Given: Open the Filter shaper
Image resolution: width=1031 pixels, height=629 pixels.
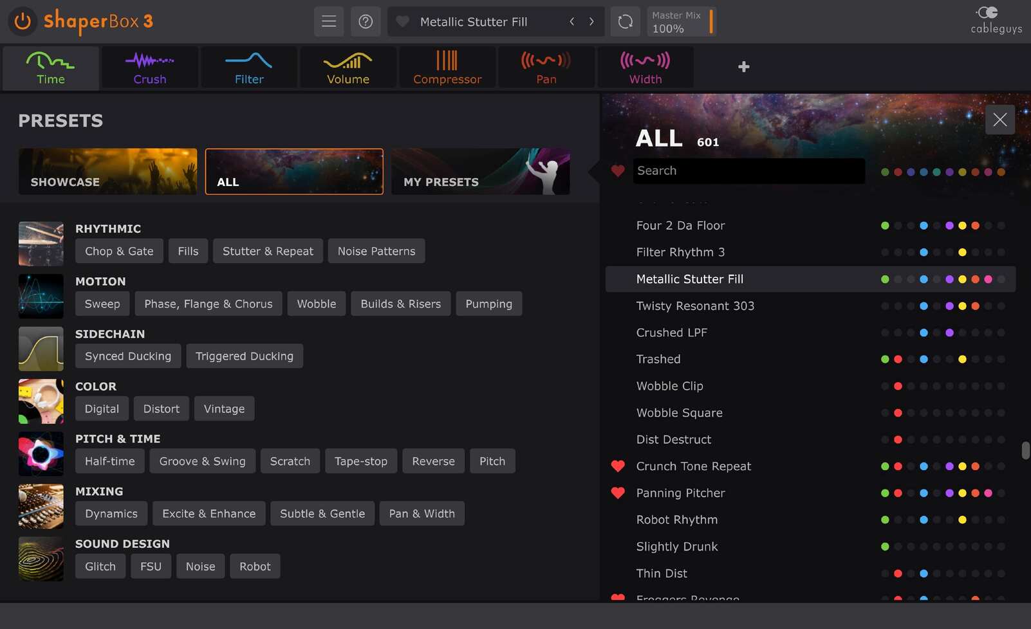Looking at the screenshot, I should [x=248, y=66].
